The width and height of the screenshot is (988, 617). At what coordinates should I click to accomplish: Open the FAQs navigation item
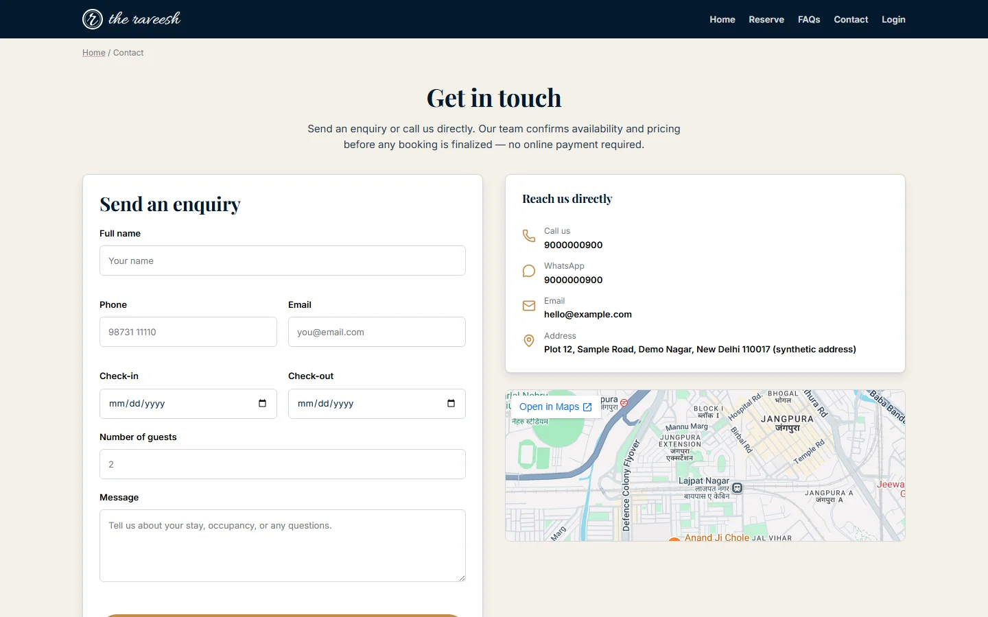(809, 19)
